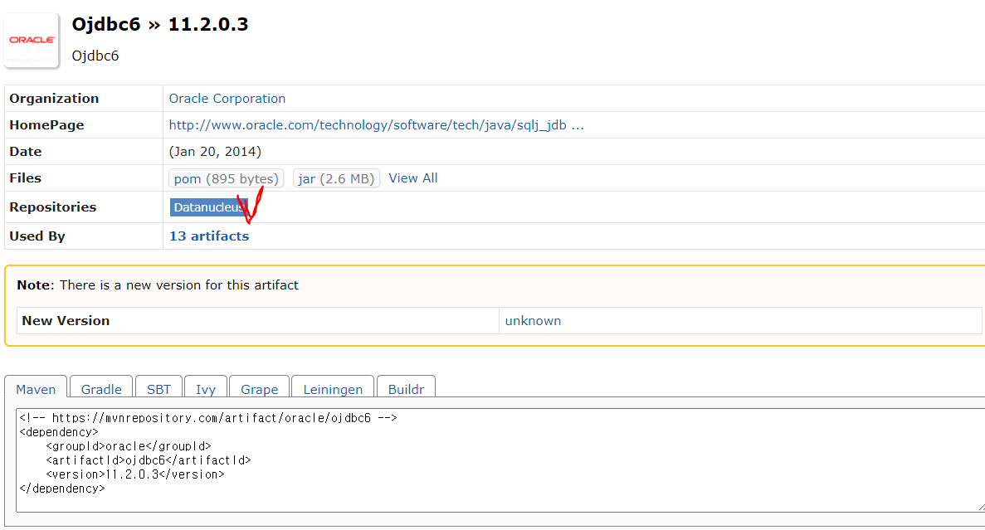This screenshot has width=985, height=530.
Task: Click the View All files link
Action: click(412, 178)
